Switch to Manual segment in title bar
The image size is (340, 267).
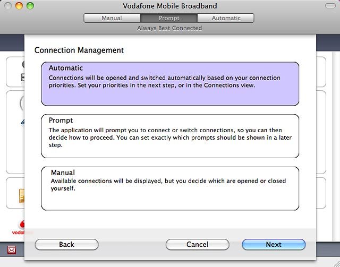[x=112, y=18]
